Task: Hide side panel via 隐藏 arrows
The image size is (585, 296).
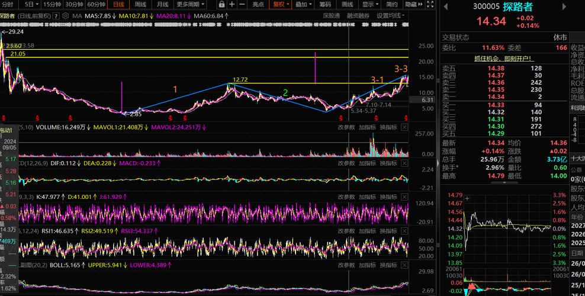Action: tap(414, 5)
